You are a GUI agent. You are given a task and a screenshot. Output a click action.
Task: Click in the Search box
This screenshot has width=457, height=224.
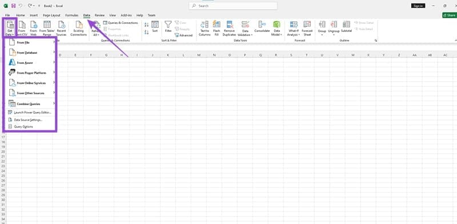[233, 6]
